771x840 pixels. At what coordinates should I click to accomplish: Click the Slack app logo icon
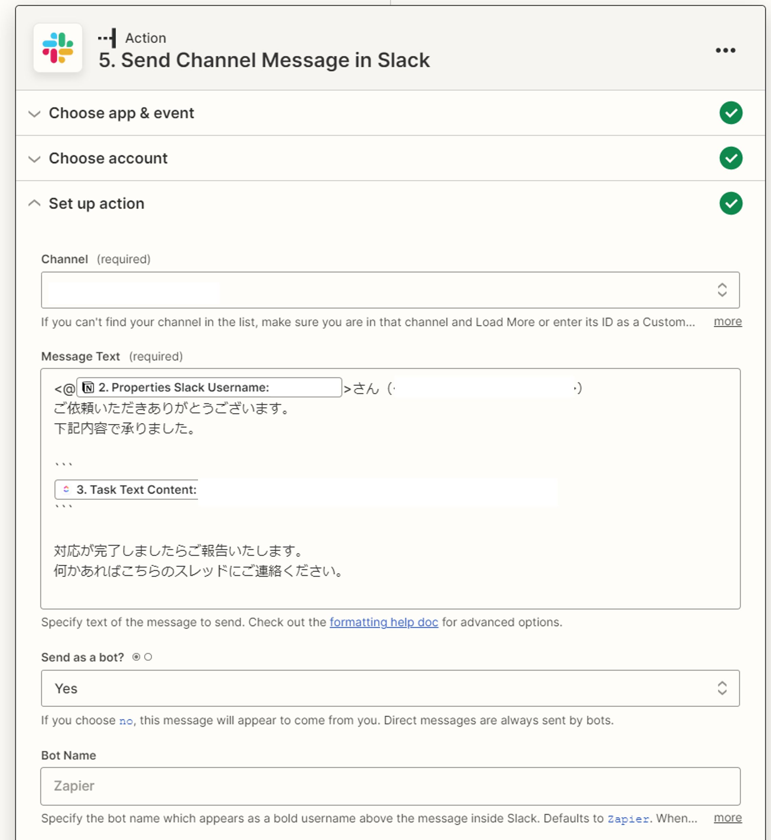(x=58, y=48)
